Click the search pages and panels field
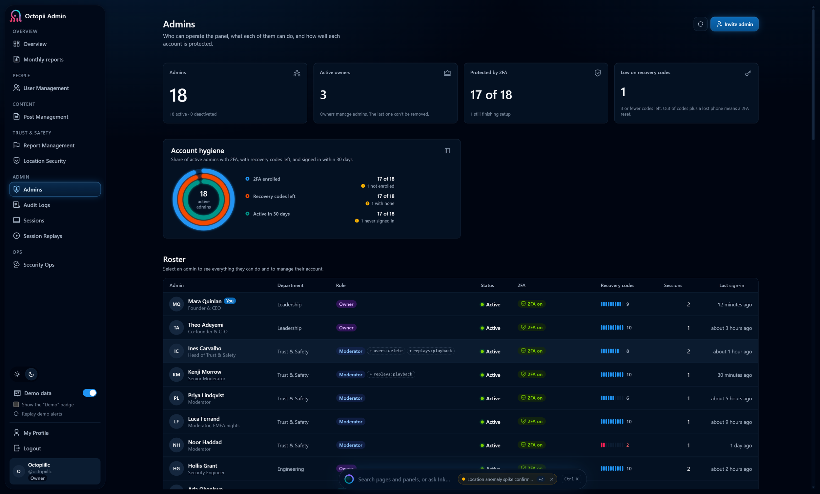The width and height of the screenshot is (820, 494). tap(404, 479)
